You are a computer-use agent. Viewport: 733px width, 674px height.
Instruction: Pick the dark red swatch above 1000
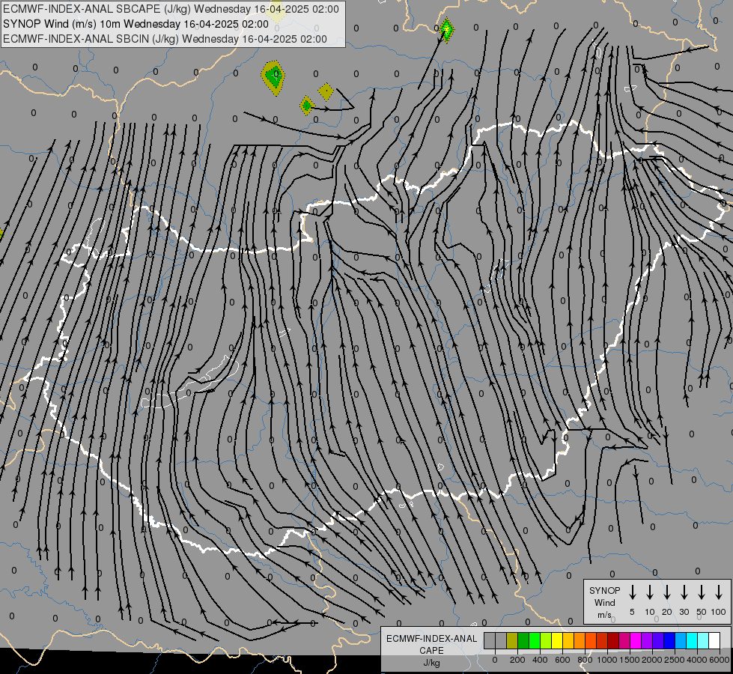pos(613,640)
